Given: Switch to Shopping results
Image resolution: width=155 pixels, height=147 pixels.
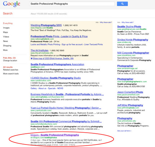Looking at the screenshot, I should 7,46.
